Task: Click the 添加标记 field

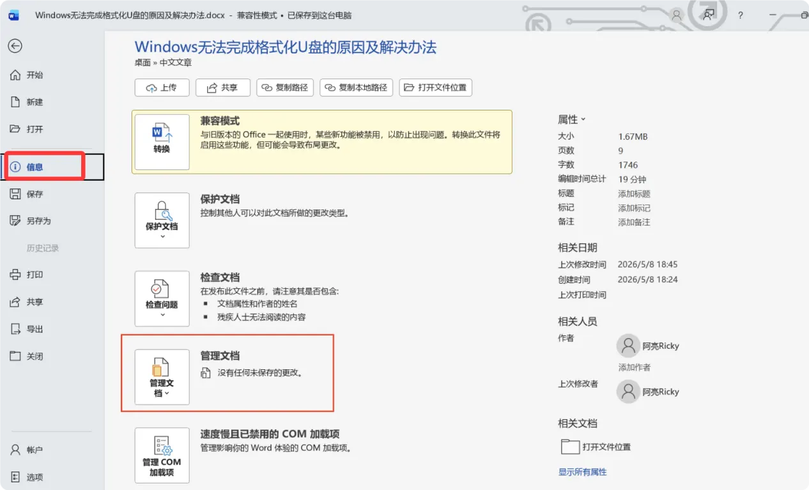Action: (x=634, y=208)
